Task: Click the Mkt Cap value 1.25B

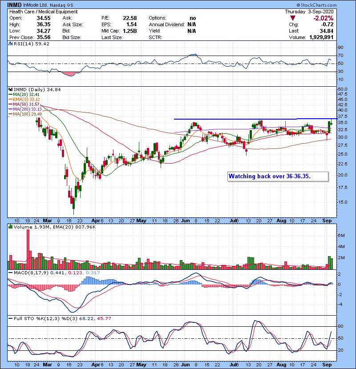Action: [x=129, y=31]
